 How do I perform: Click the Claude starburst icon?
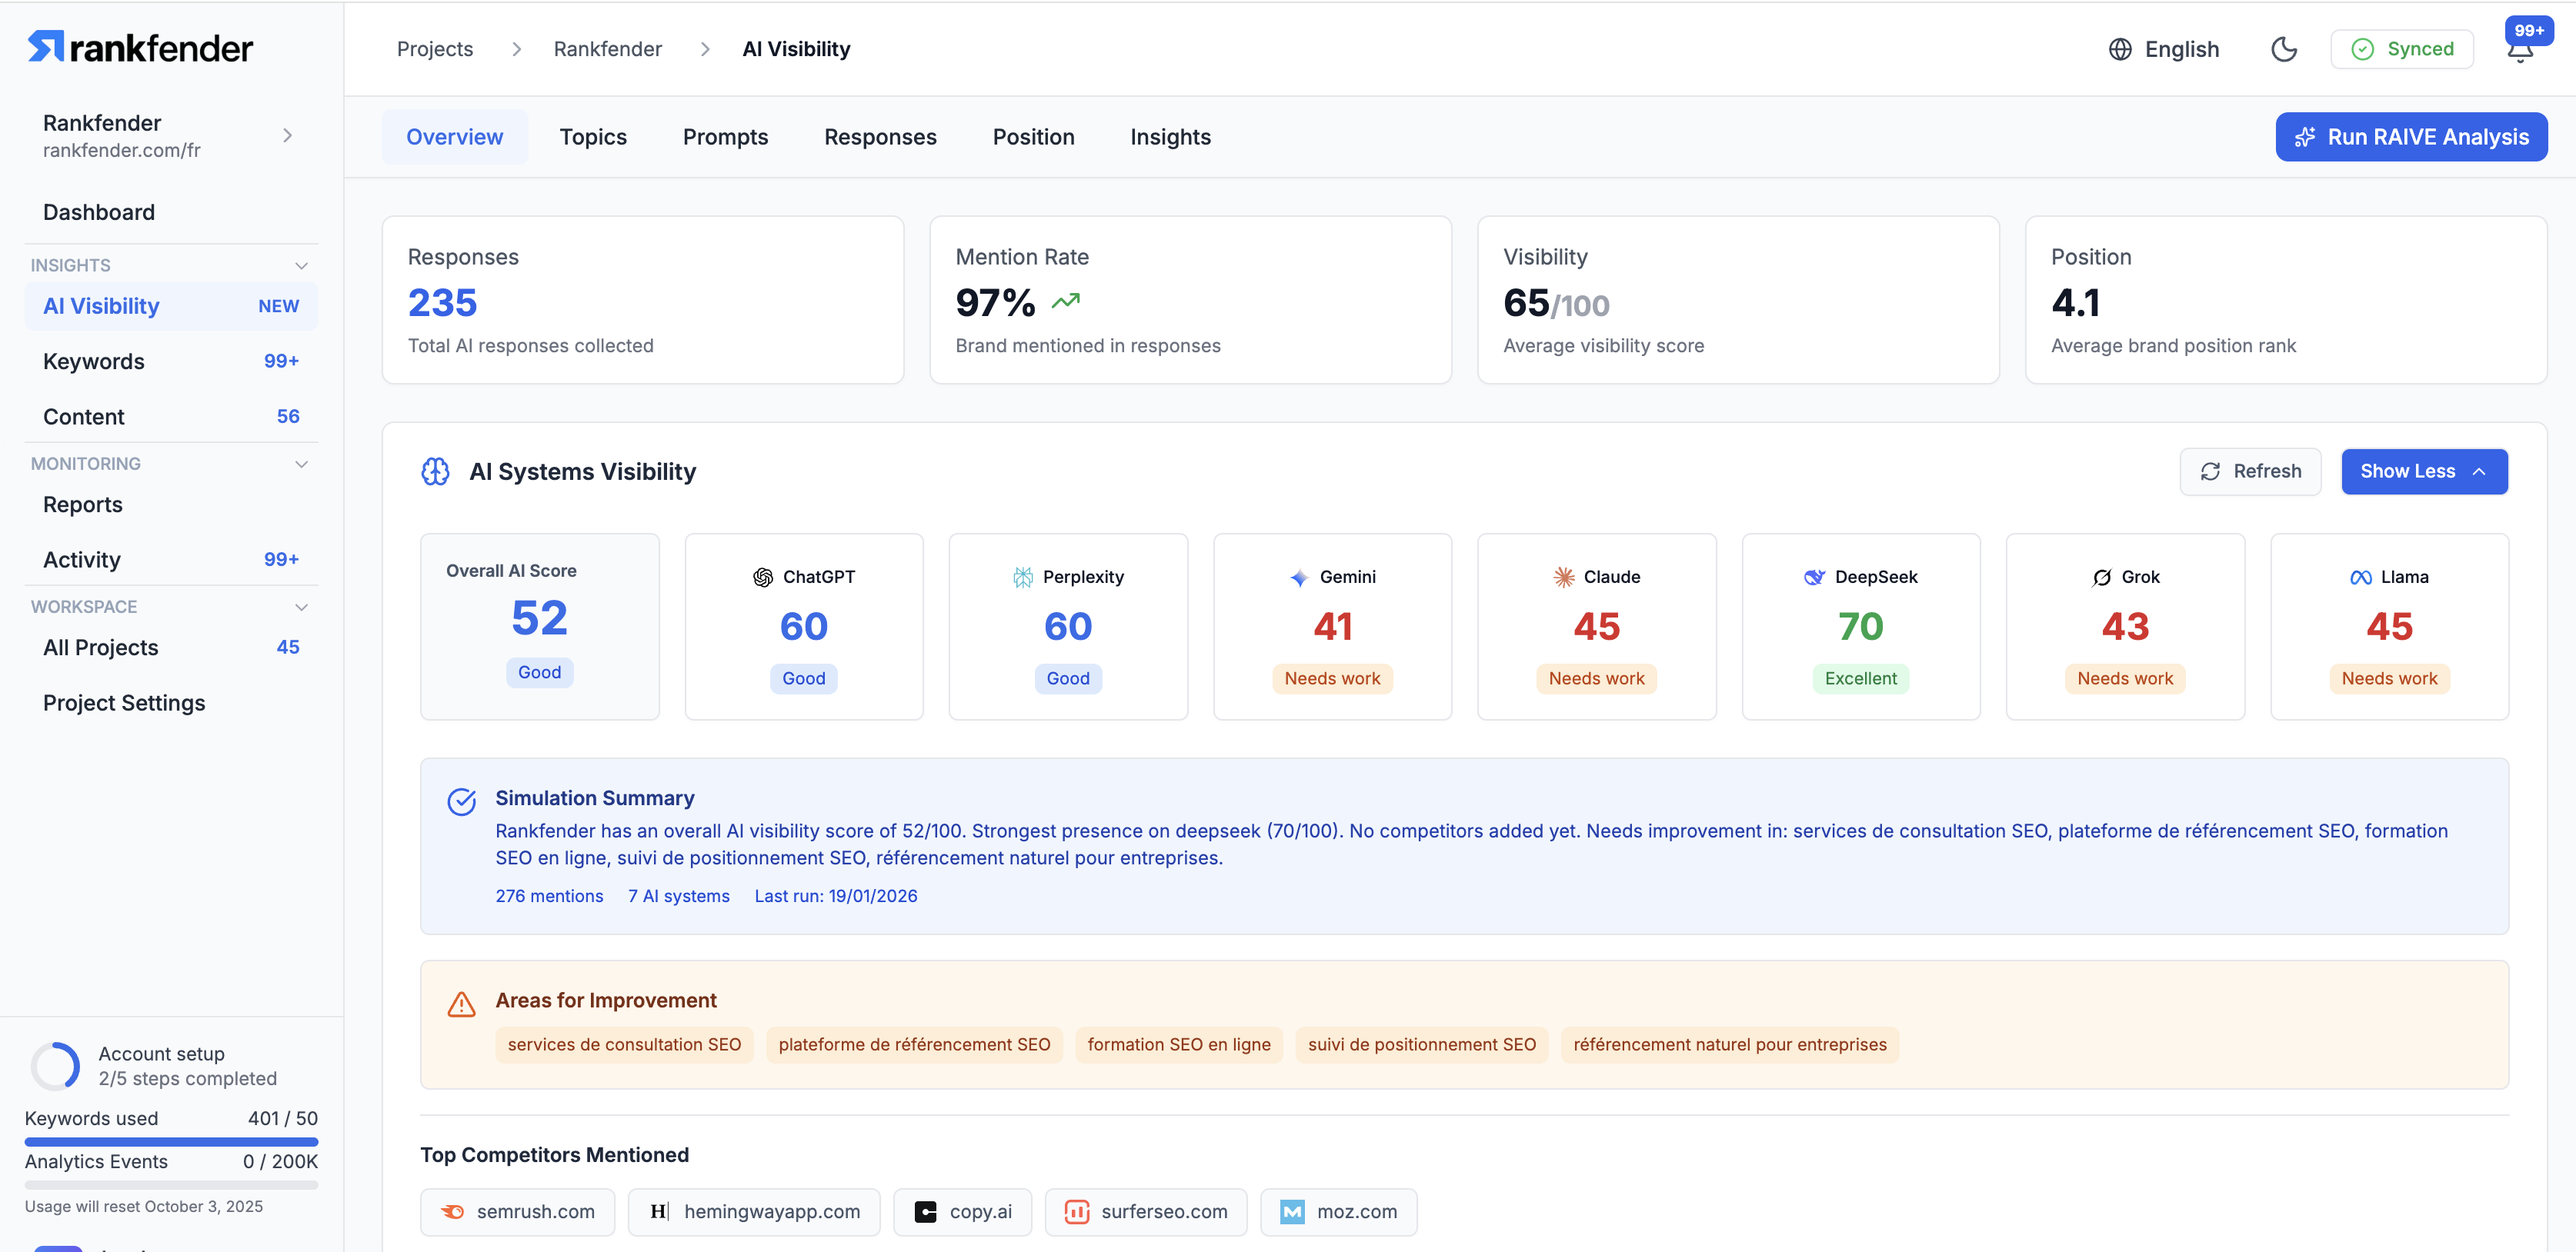click(1563, 577)
